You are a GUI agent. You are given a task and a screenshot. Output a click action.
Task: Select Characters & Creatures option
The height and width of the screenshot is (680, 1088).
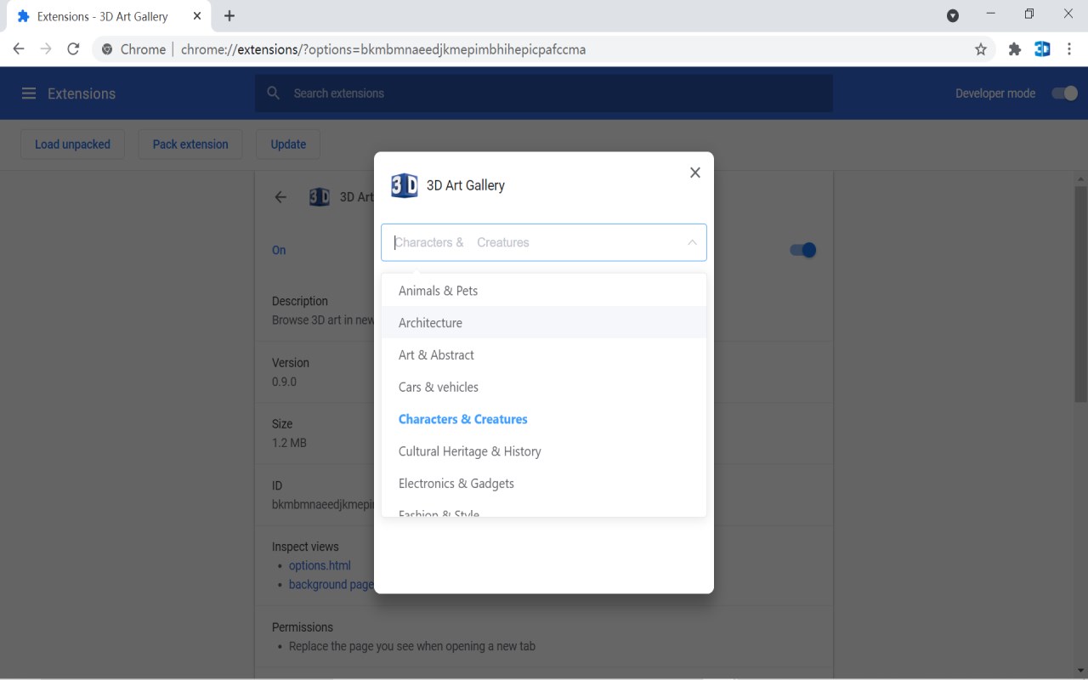544,420
